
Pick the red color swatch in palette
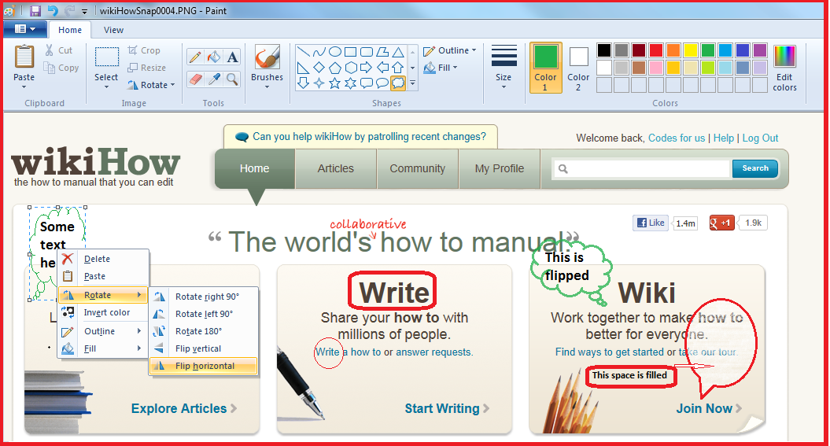(x=655, y=50)
